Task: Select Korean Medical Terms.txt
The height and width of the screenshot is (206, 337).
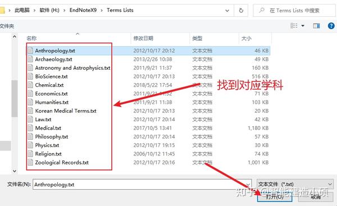Action: (x=66, y=111)
